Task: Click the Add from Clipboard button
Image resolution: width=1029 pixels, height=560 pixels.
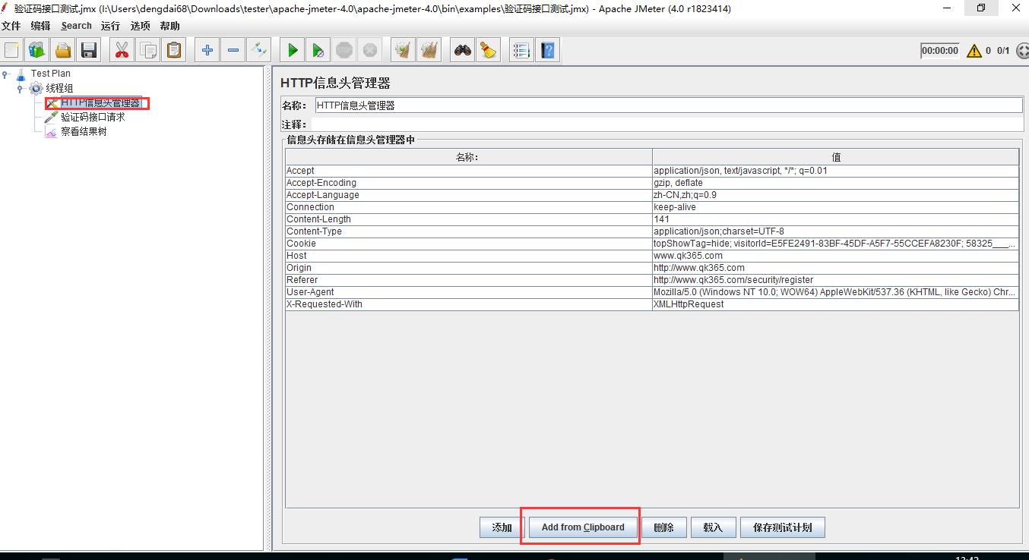Action: [583, 527]
